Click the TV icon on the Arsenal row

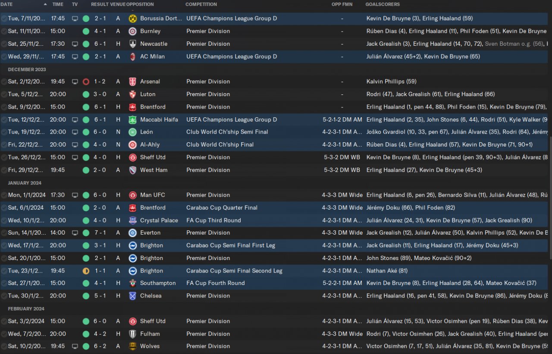[75, 81]
